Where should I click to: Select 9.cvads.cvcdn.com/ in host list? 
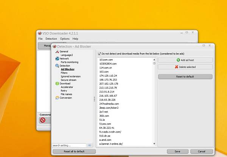point(110,132)
